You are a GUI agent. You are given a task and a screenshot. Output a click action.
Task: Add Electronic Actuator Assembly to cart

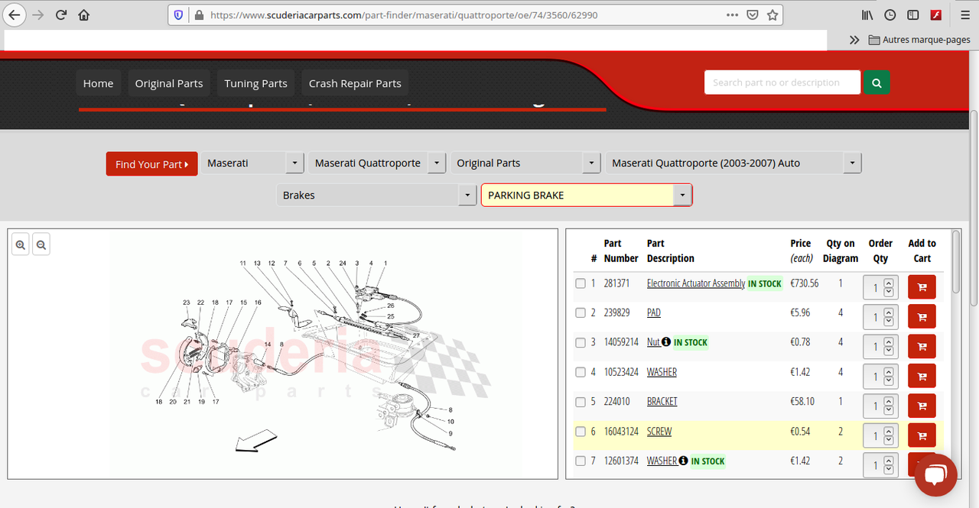[922, 287]
